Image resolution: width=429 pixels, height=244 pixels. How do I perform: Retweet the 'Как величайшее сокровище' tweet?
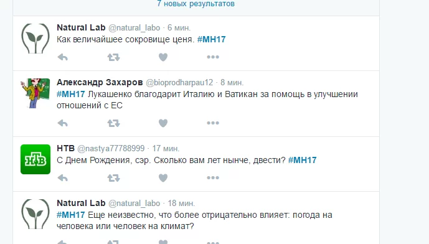113,57
